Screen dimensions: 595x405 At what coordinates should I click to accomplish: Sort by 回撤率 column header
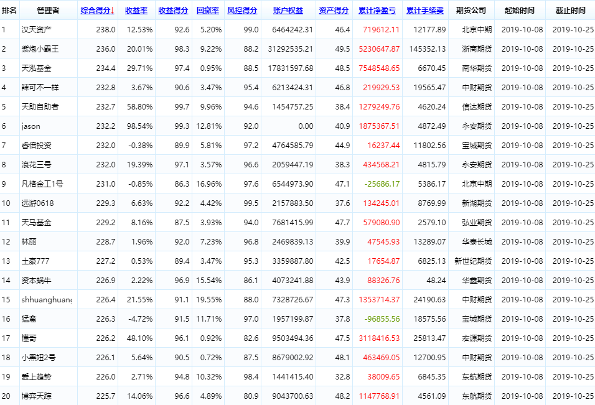(208, 11)
